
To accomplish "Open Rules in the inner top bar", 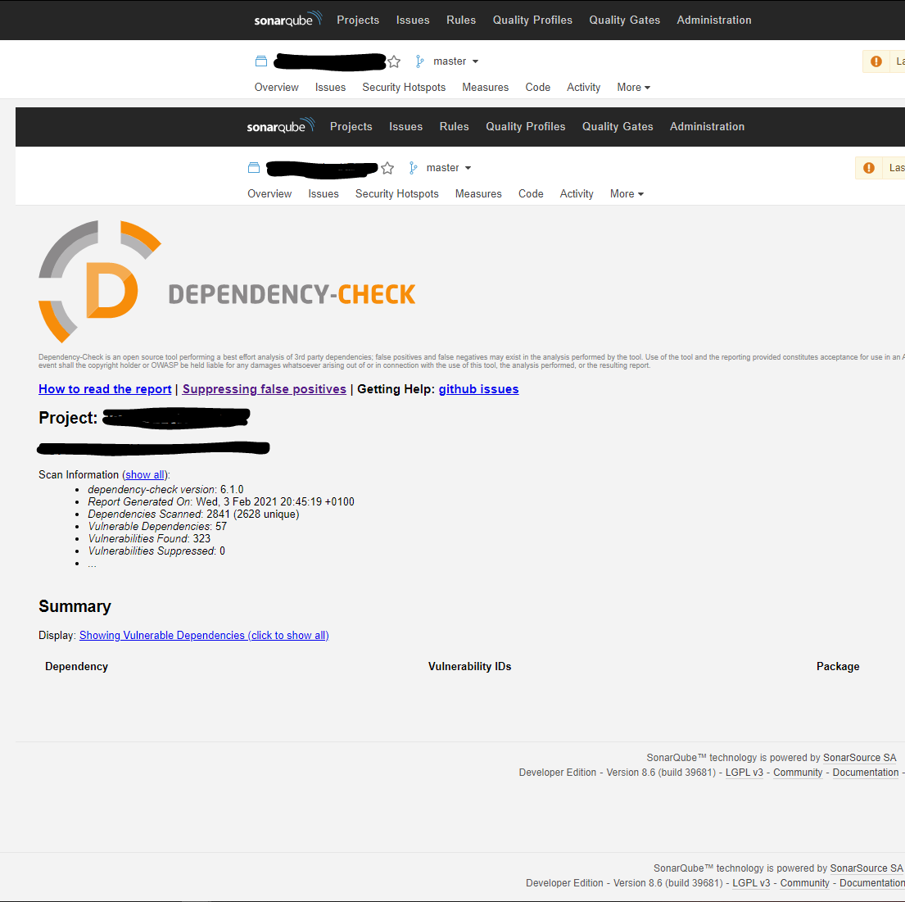I will coord(455,126).
